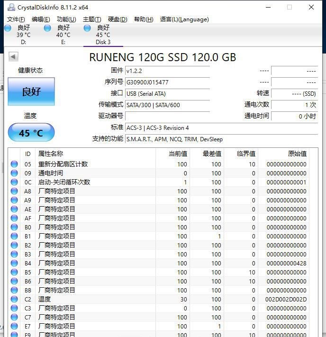The width and height of the screenshot is (326, 337).
Task: Click the blue status orb for drive D:
Action: pyautogui.click(x=8, y=28)
